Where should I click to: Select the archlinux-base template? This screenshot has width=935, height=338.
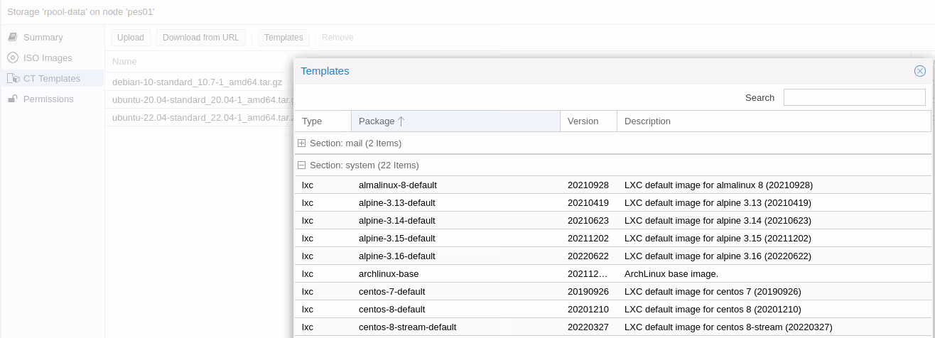click(x=389, y=274)
